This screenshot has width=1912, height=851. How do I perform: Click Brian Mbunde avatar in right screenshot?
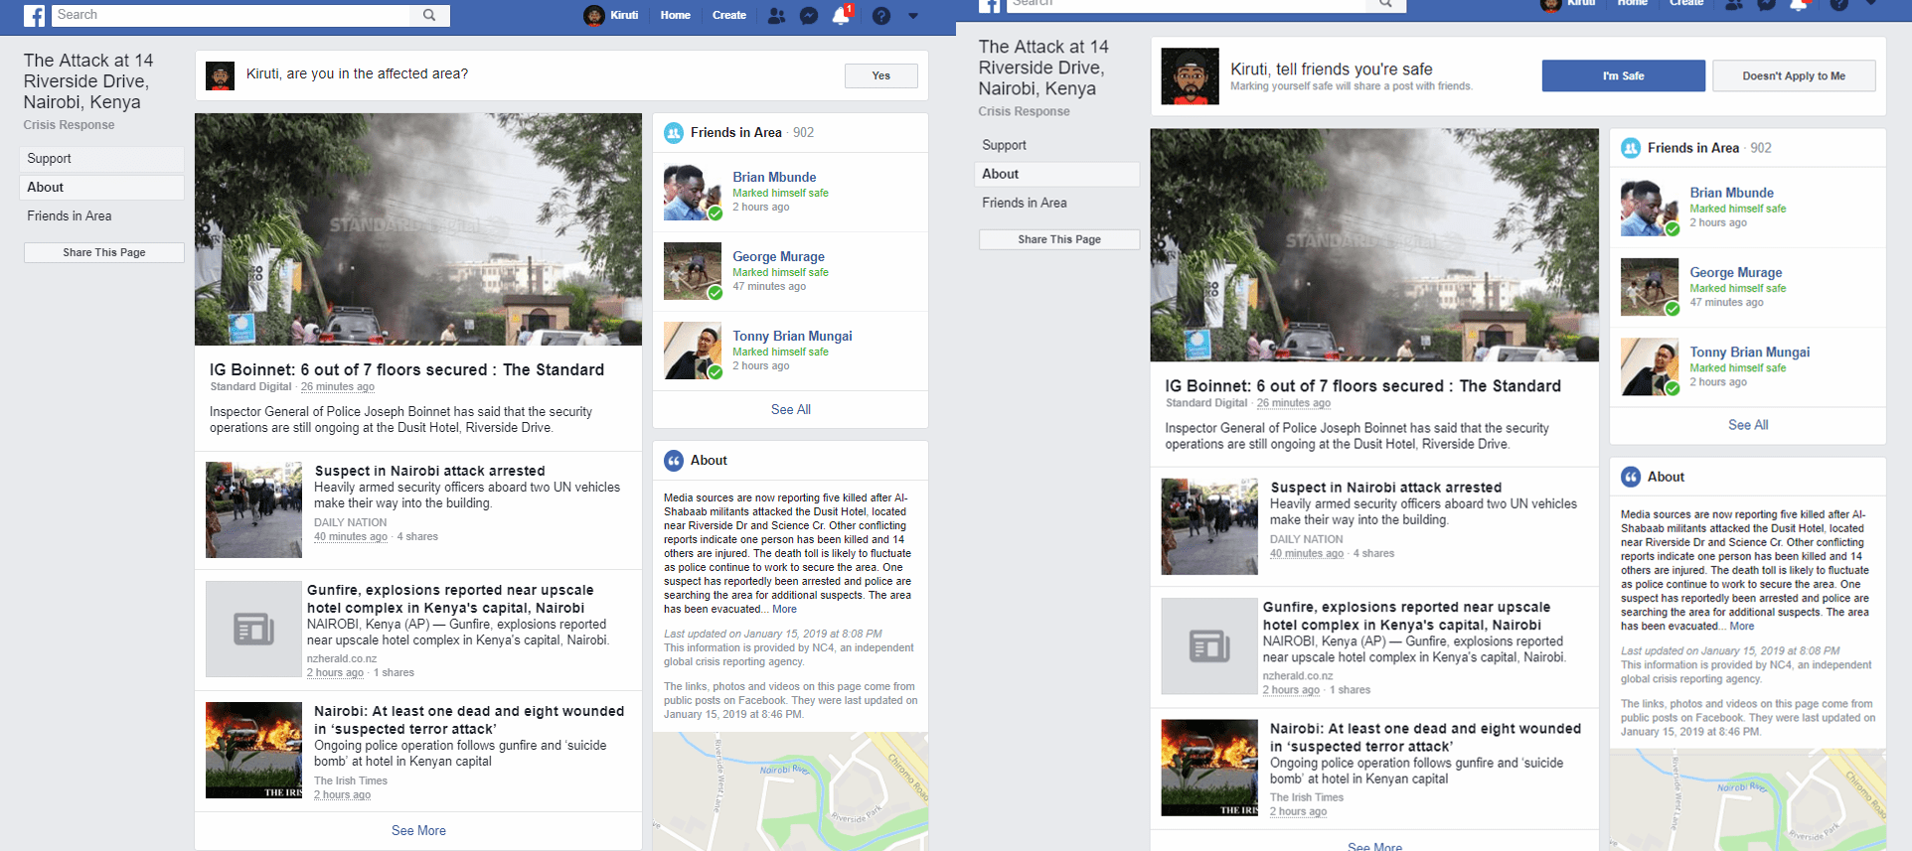click(x=1650, y=208)
